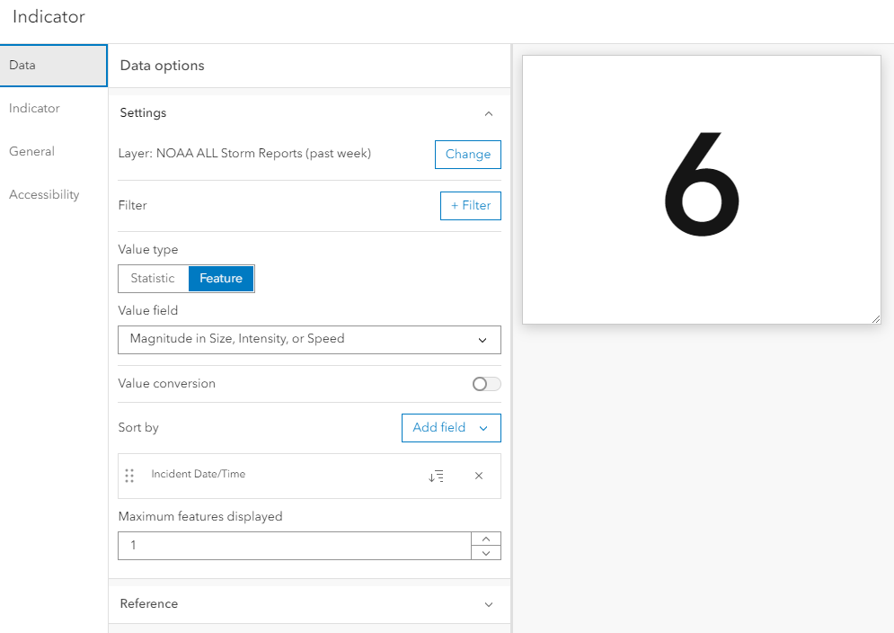The height and width of the screenshot is (633, 894).
Task: Switch to the Indicator tab
Action: (34, 108)
